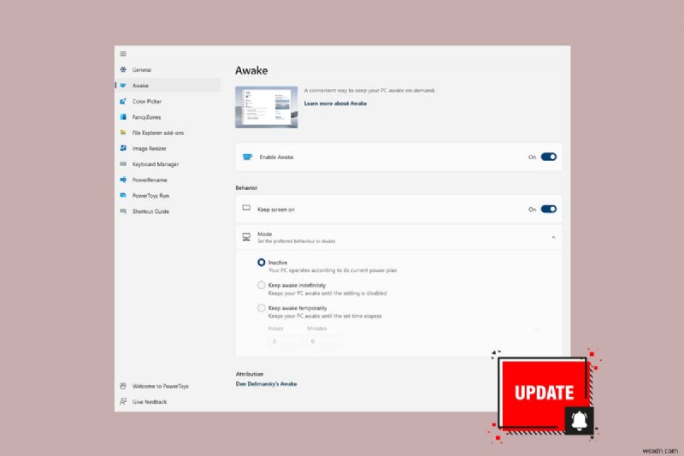The height and width of the screenshot is (456, 684).
Task: Click the General gear icon
Action: coord(123,69)
